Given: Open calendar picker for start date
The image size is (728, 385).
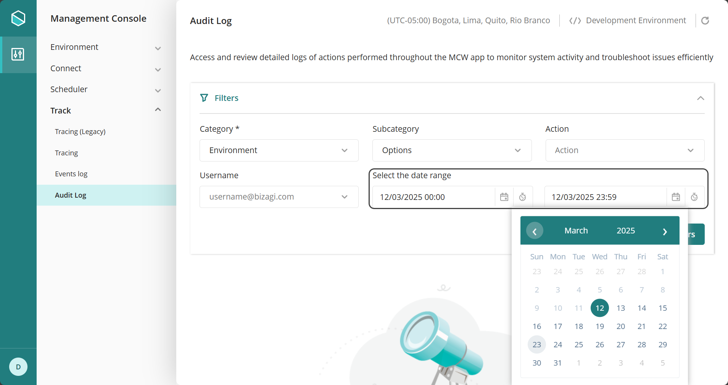Looking at the screenshot, I should 504,197.
